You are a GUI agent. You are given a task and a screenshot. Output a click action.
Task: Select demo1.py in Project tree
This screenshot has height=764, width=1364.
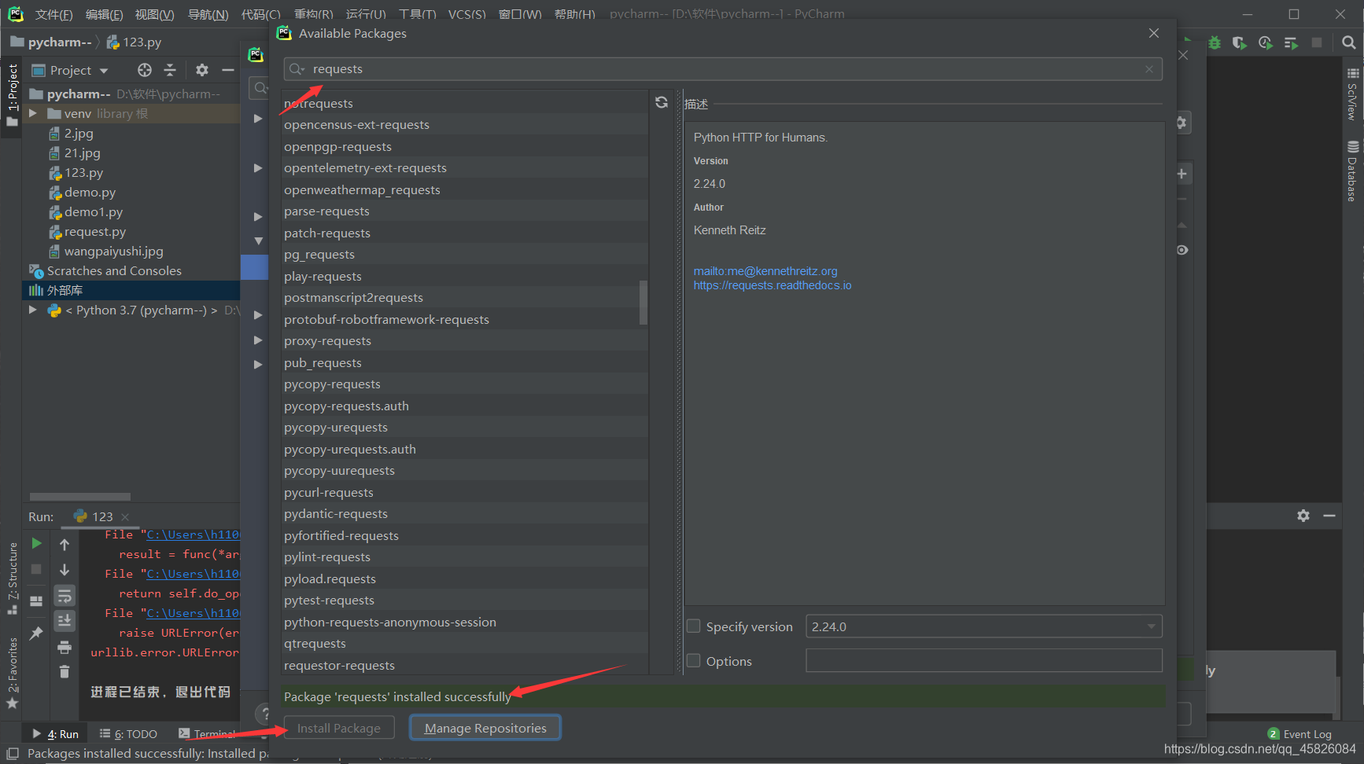(93, 211)
